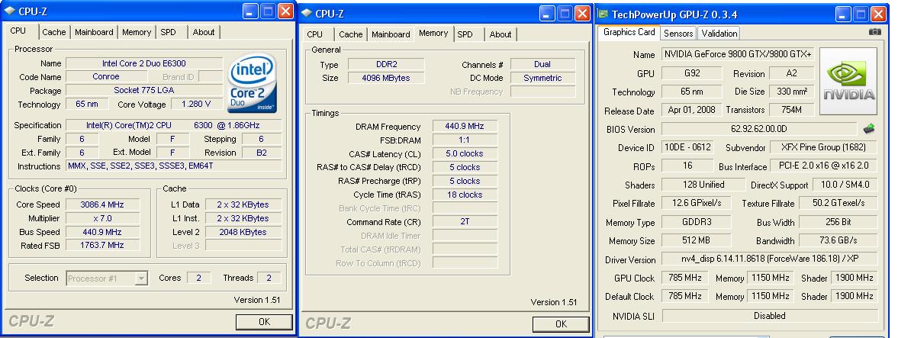Click the Rated FSB value 1763.7 MHz
The width and height of the screenshot is (898, 338).
tap(102, 245)
